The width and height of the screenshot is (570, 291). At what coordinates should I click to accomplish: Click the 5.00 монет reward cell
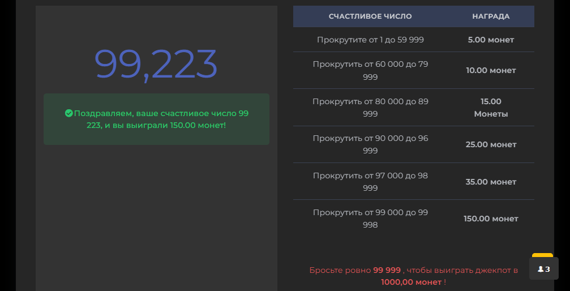491,40
